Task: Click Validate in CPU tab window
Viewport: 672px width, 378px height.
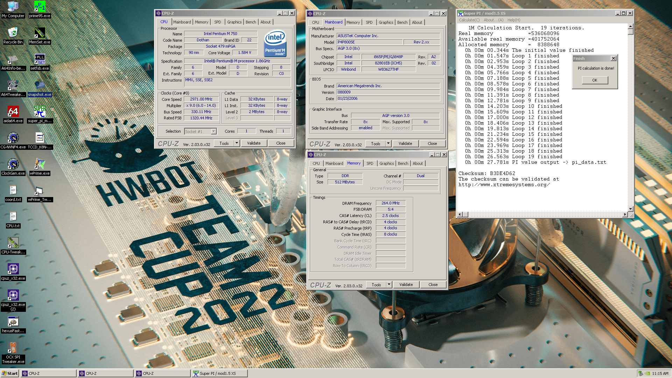Action: 254,143
